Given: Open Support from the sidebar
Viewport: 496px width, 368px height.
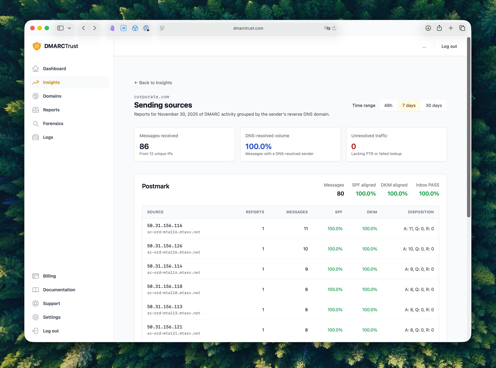Looking at the screenshot, I should point(51,303).
